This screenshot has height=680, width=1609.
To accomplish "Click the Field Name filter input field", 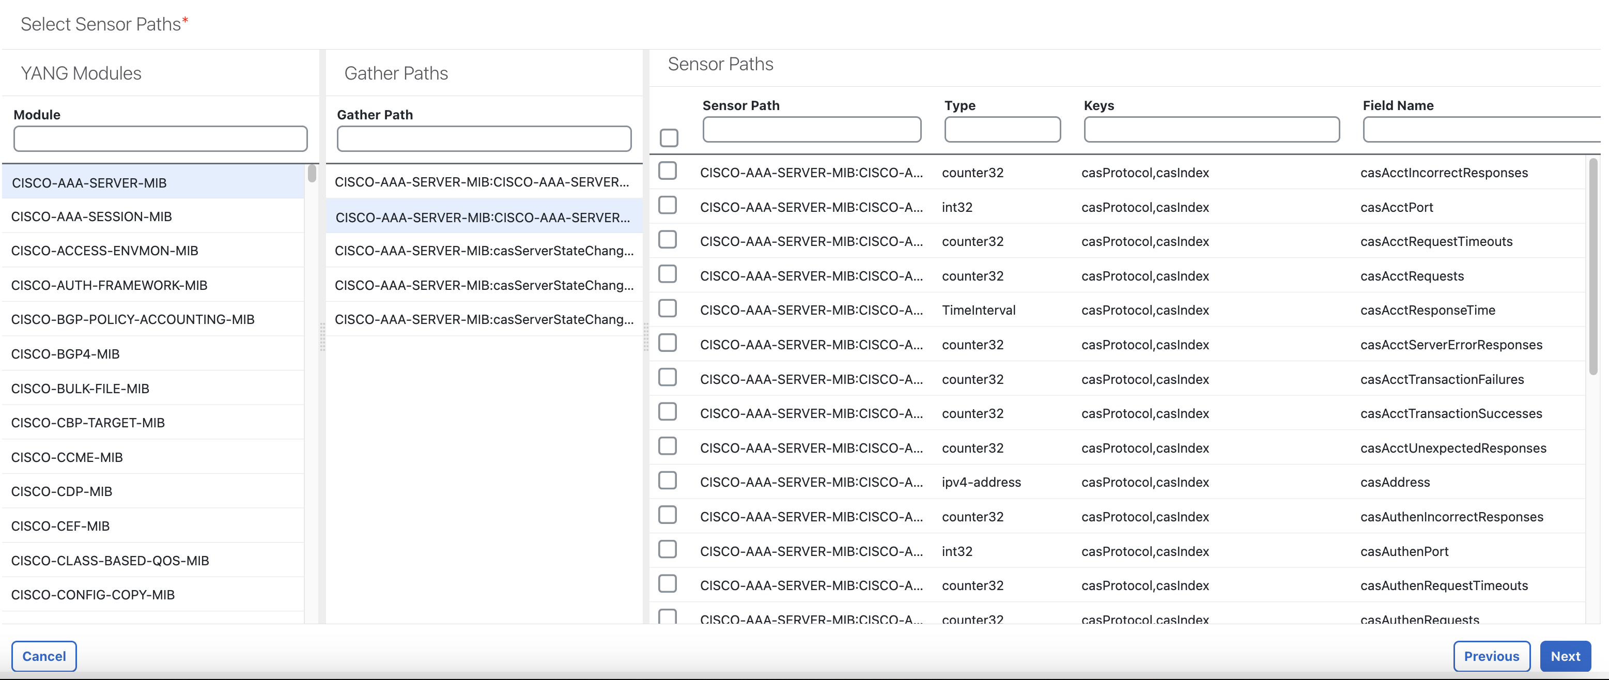I will tap(1481, 129).
